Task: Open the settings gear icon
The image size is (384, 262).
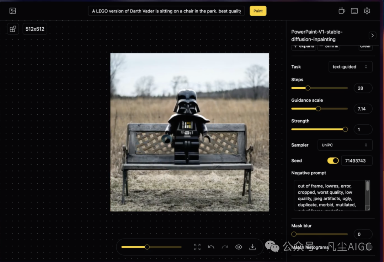Action: [367, 11]
